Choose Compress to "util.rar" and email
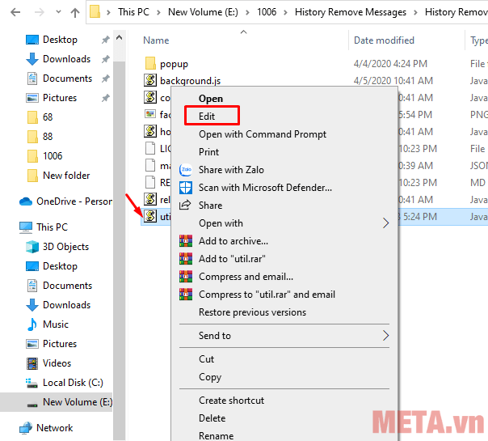This screenshot has height=441, width=488. (267, 295)
